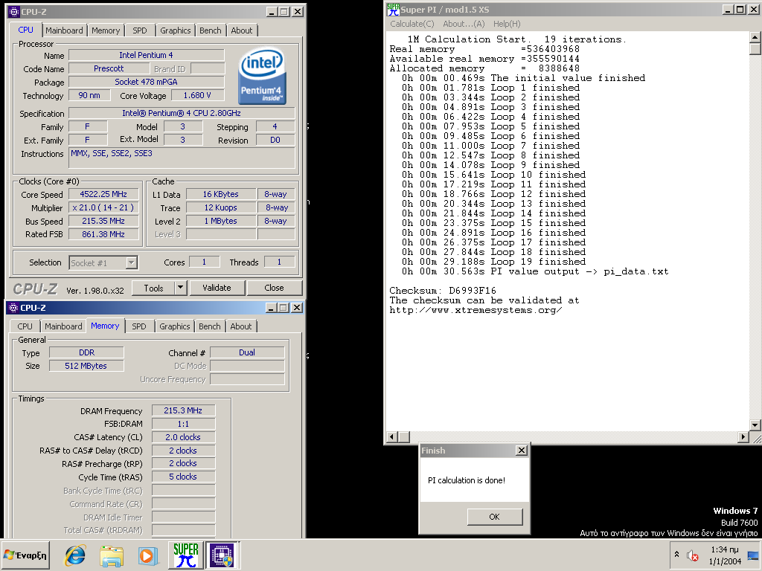Click the Super PI title bar icon
Viewport: 762px width, 571px height.
tap(393, 9)
